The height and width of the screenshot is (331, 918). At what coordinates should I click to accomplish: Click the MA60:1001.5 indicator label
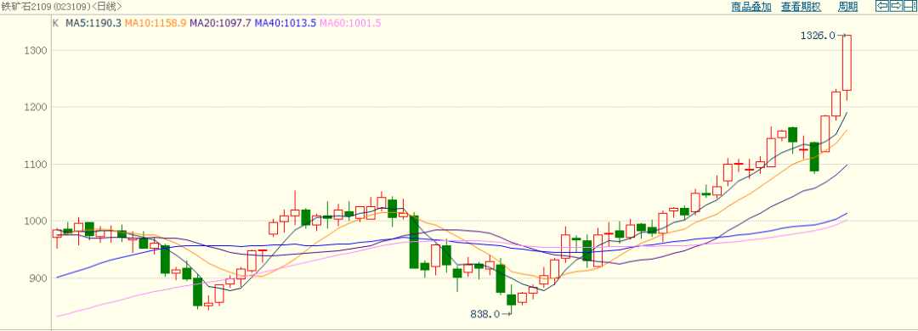click(350, 23)
